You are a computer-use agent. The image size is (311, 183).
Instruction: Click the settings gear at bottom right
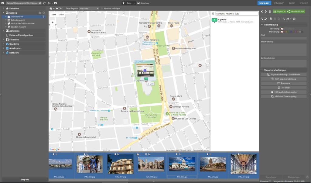[x=307, y=177]
